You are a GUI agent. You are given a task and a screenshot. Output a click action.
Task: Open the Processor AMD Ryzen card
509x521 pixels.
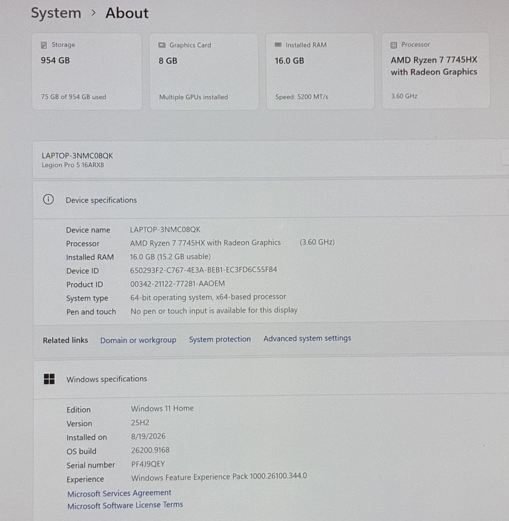436,71
